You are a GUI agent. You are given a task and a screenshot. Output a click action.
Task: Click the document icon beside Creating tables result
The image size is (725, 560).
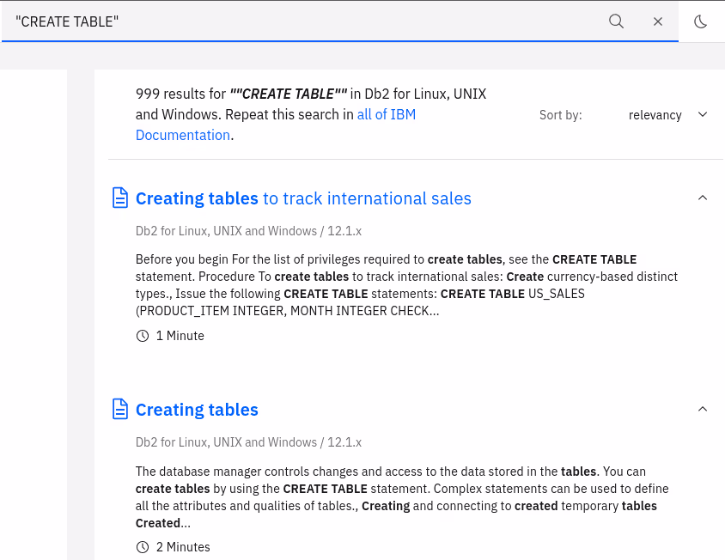tap(120, 409)
